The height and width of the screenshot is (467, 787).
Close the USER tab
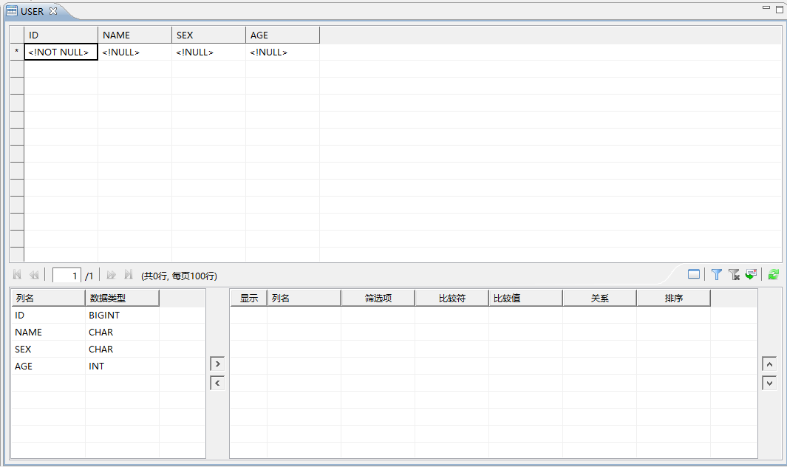click(53, 11)
